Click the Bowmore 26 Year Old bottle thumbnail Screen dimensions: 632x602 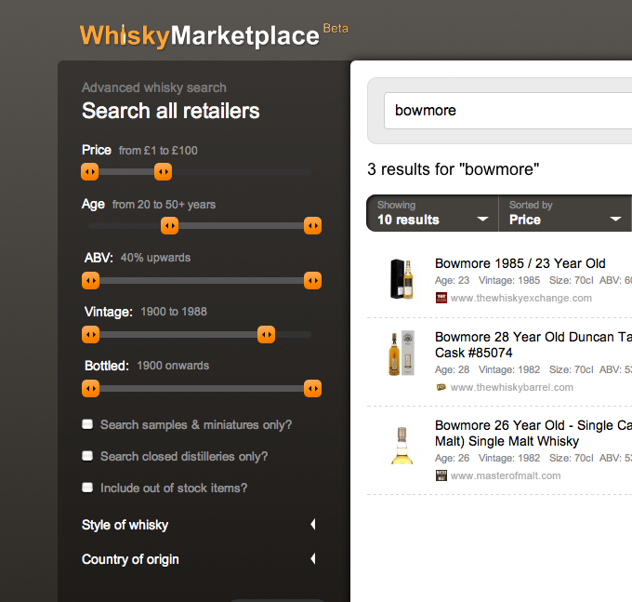[x=402, y=446]
